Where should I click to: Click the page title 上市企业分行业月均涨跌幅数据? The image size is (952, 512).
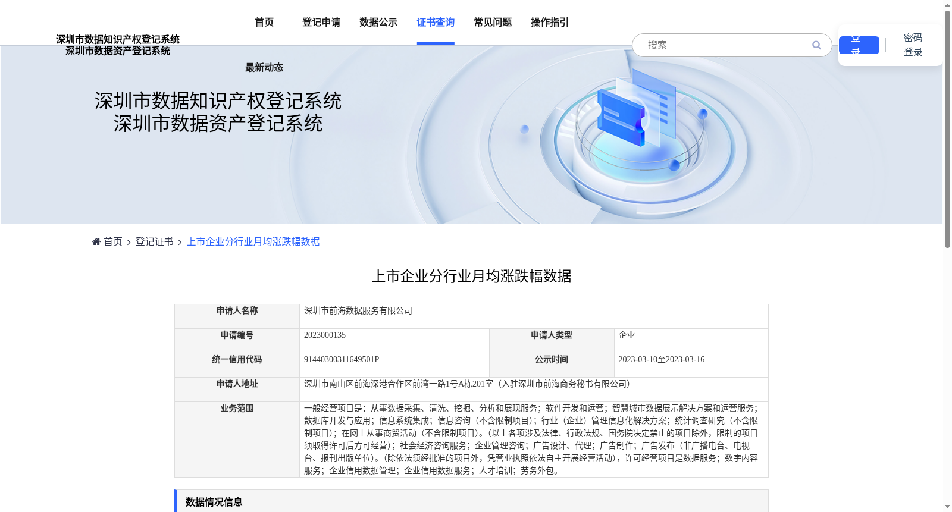click(x=471, y=277)
